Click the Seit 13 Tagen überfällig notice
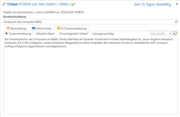180x117 pixels. click(x=152, y=4)
